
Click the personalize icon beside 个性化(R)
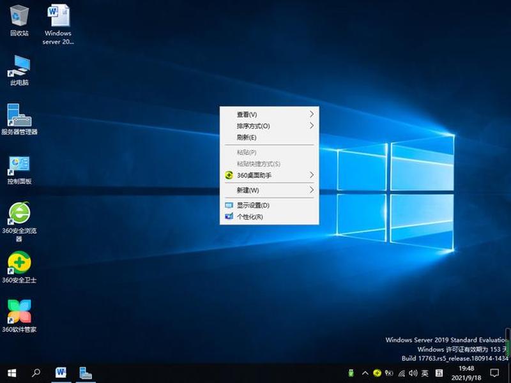229,216
